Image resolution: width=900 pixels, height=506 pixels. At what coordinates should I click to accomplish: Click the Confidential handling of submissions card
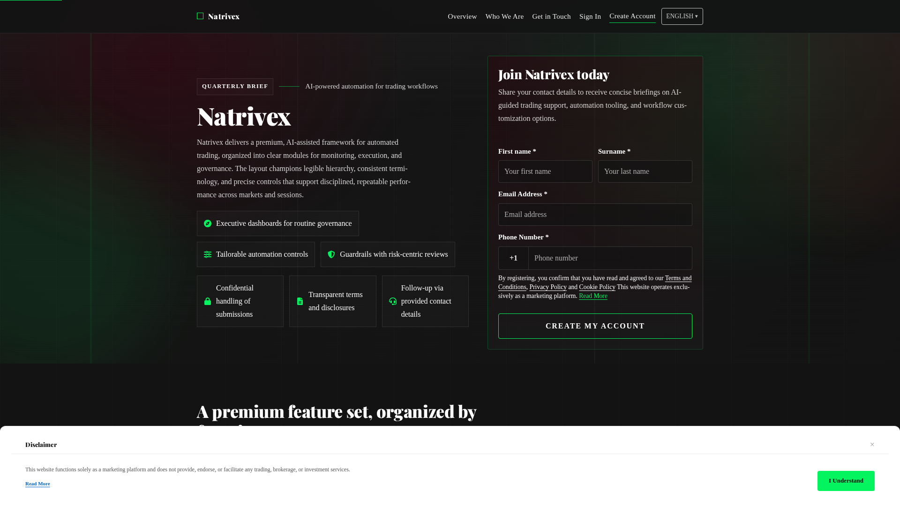pyautogui.click(x=240, y=301)
